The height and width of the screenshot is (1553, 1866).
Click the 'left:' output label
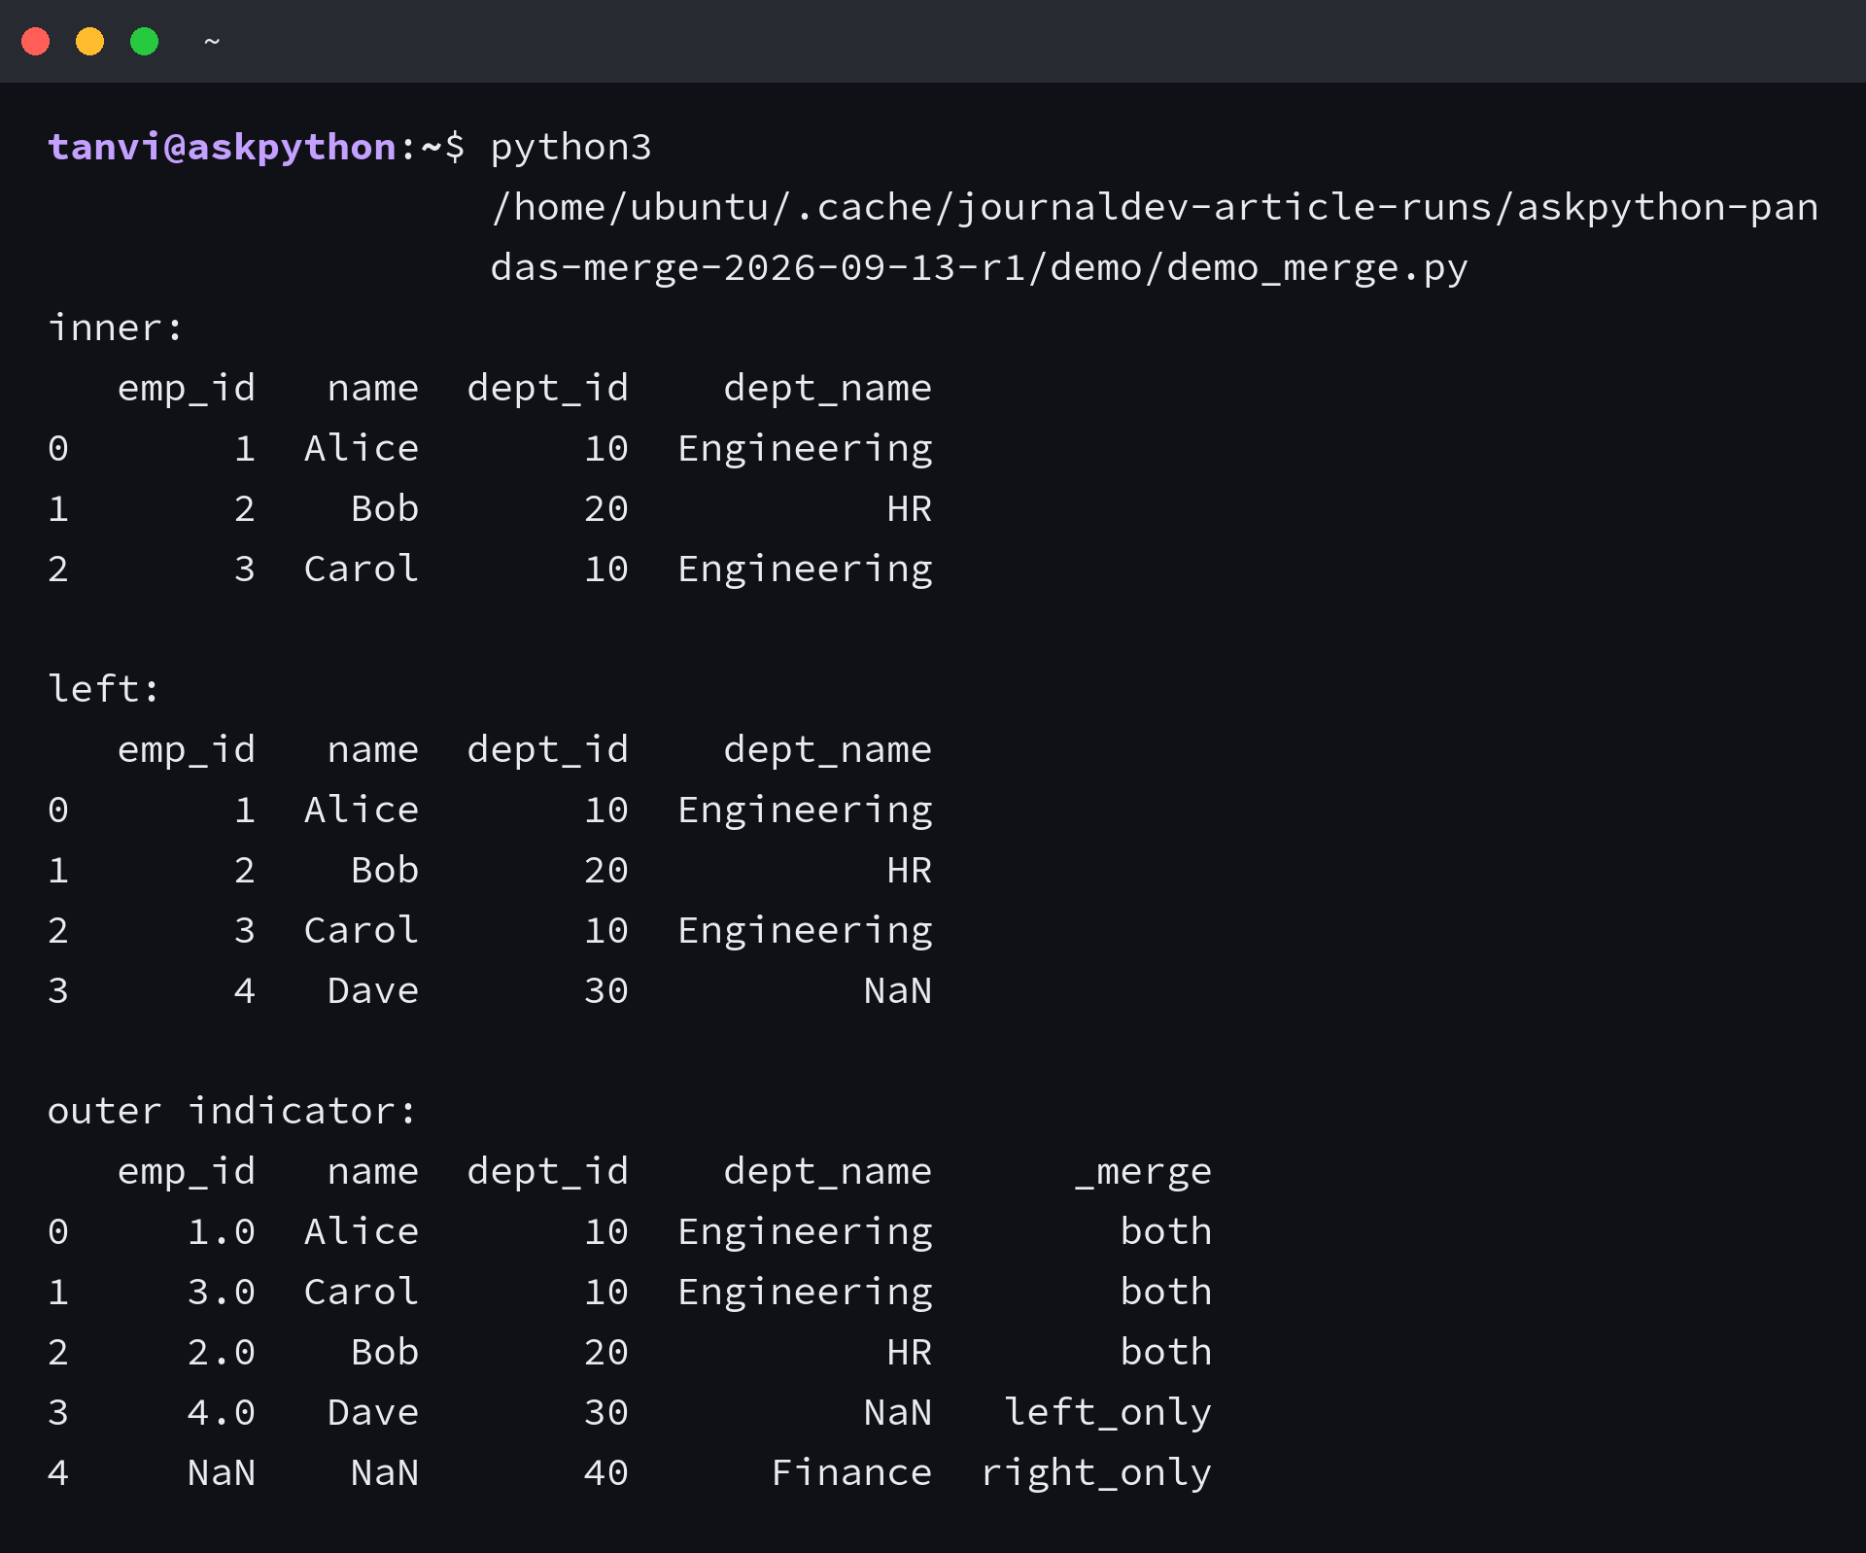(104, 689)
